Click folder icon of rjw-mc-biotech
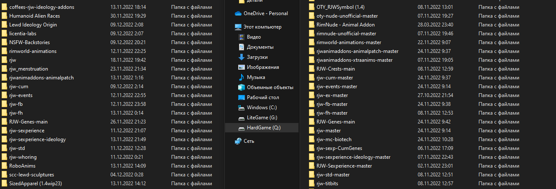The height and width of the screenshot is (189, 556). [312, 139]
